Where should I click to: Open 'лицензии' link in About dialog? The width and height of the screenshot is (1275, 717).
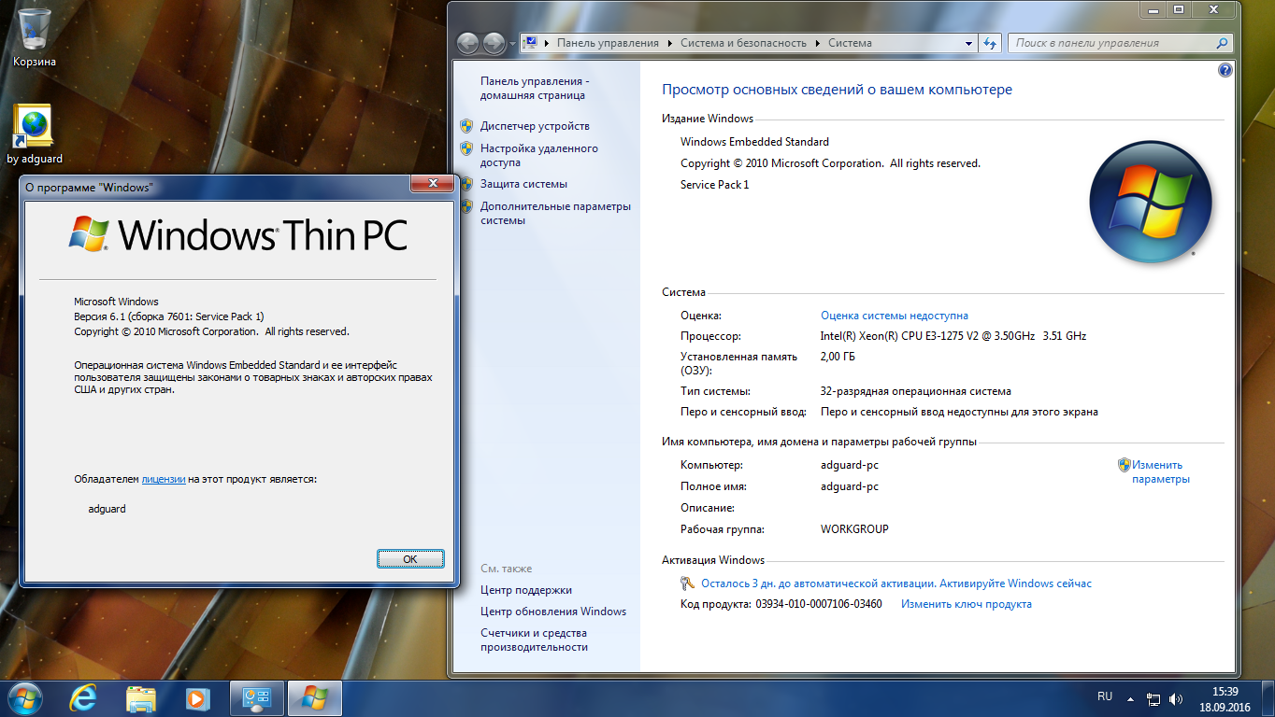click(164, 479)
